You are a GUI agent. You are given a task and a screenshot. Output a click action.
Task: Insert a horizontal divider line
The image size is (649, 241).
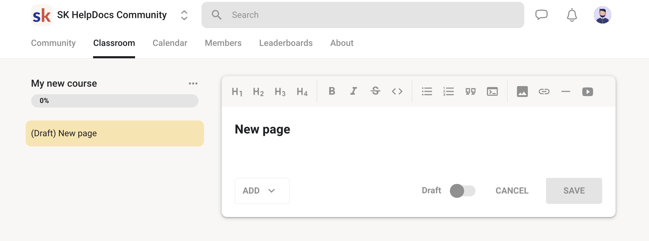tap(566, 91)
